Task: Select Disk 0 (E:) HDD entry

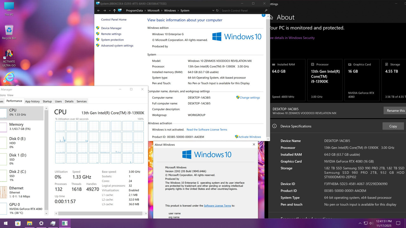Action: pyautogui.click(x=22, y=143)
